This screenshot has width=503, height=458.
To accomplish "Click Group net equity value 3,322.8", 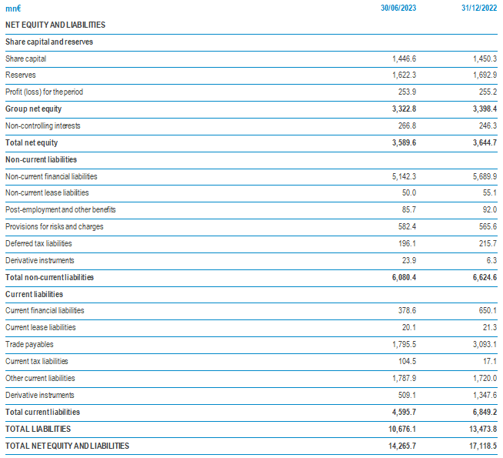I will [x=404, y=109].
